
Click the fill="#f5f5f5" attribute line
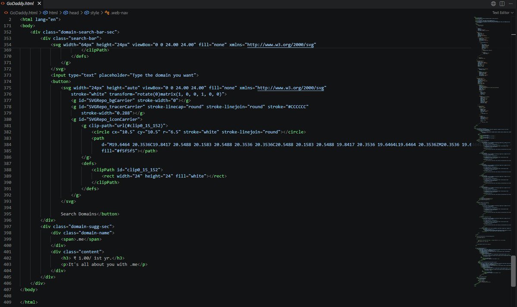[130, 150]
